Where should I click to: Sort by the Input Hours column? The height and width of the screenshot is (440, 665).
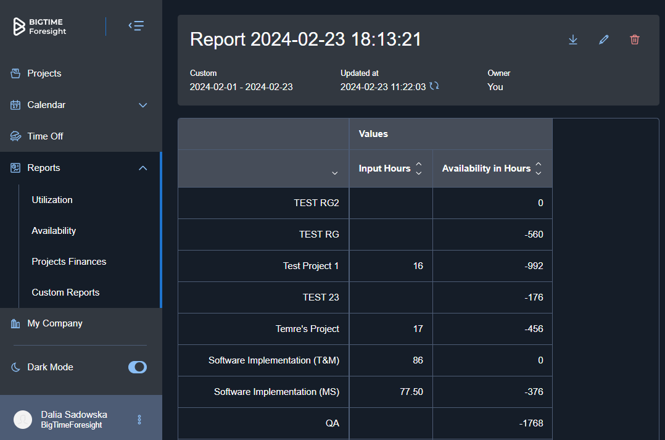419,168
